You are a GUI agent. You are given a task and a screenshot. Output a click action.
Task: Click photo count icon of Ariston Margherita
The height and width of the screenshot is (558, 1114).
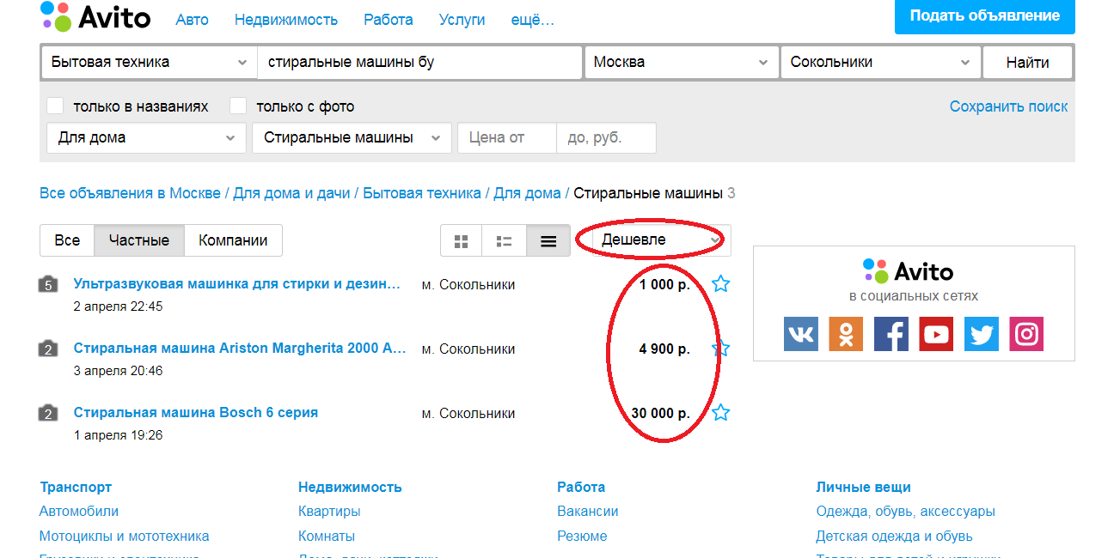(x=48, y=349)
